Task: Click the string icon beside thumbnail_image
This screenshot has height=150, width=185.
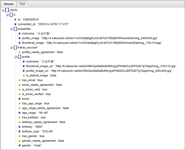Action: 19,43
